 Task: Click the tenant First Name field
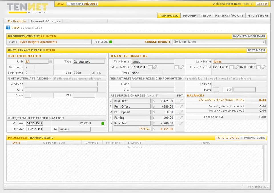152,61
